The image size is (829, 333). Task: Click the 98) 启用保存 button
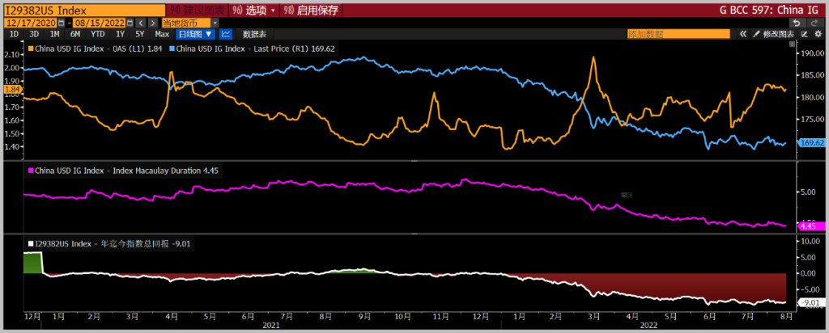[312, 11]
